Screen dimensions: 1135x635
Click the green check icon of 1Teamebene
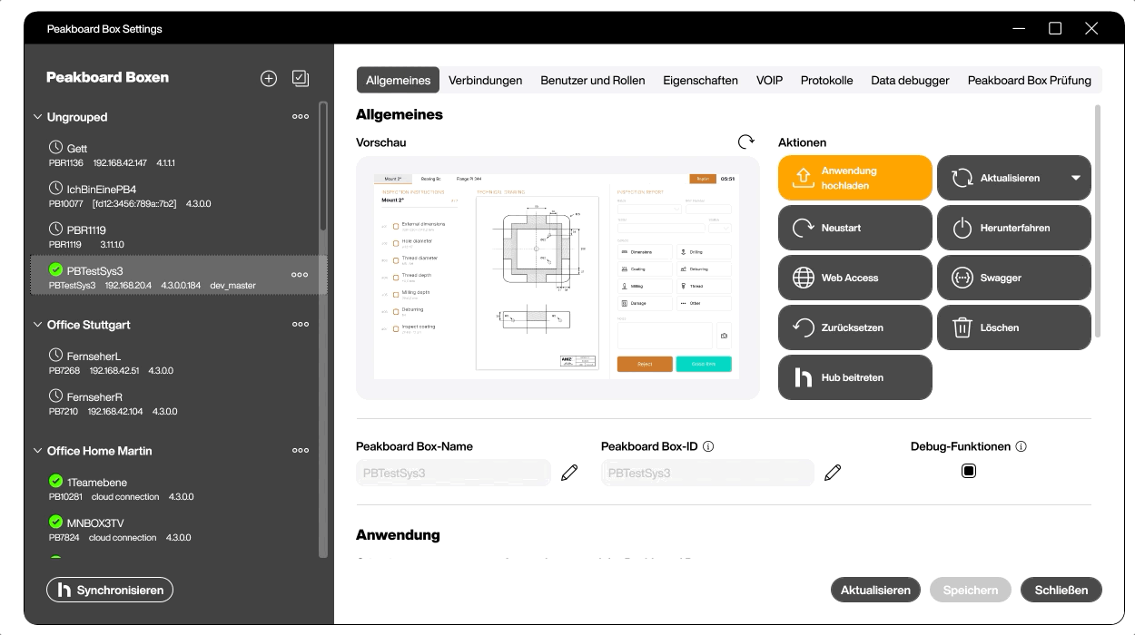pos(56,482)
